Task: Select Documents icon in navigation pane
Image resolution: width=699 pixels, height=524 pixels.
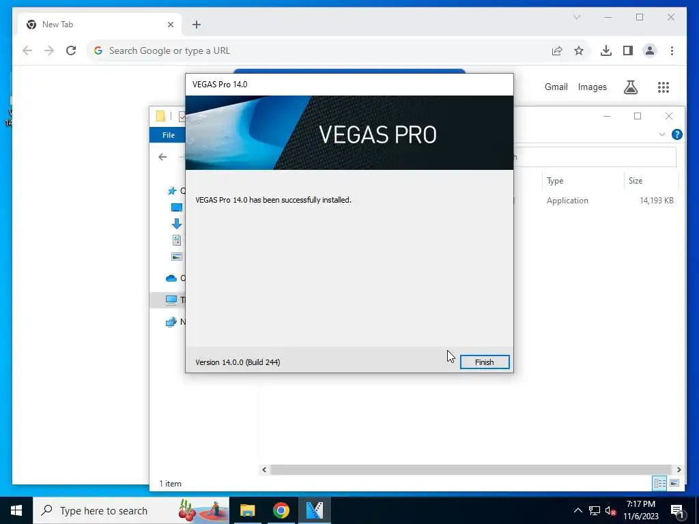Action: click(x=177, y=240)
